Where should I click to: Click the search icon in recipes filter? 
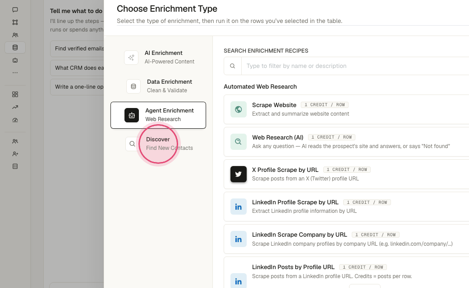232,66
